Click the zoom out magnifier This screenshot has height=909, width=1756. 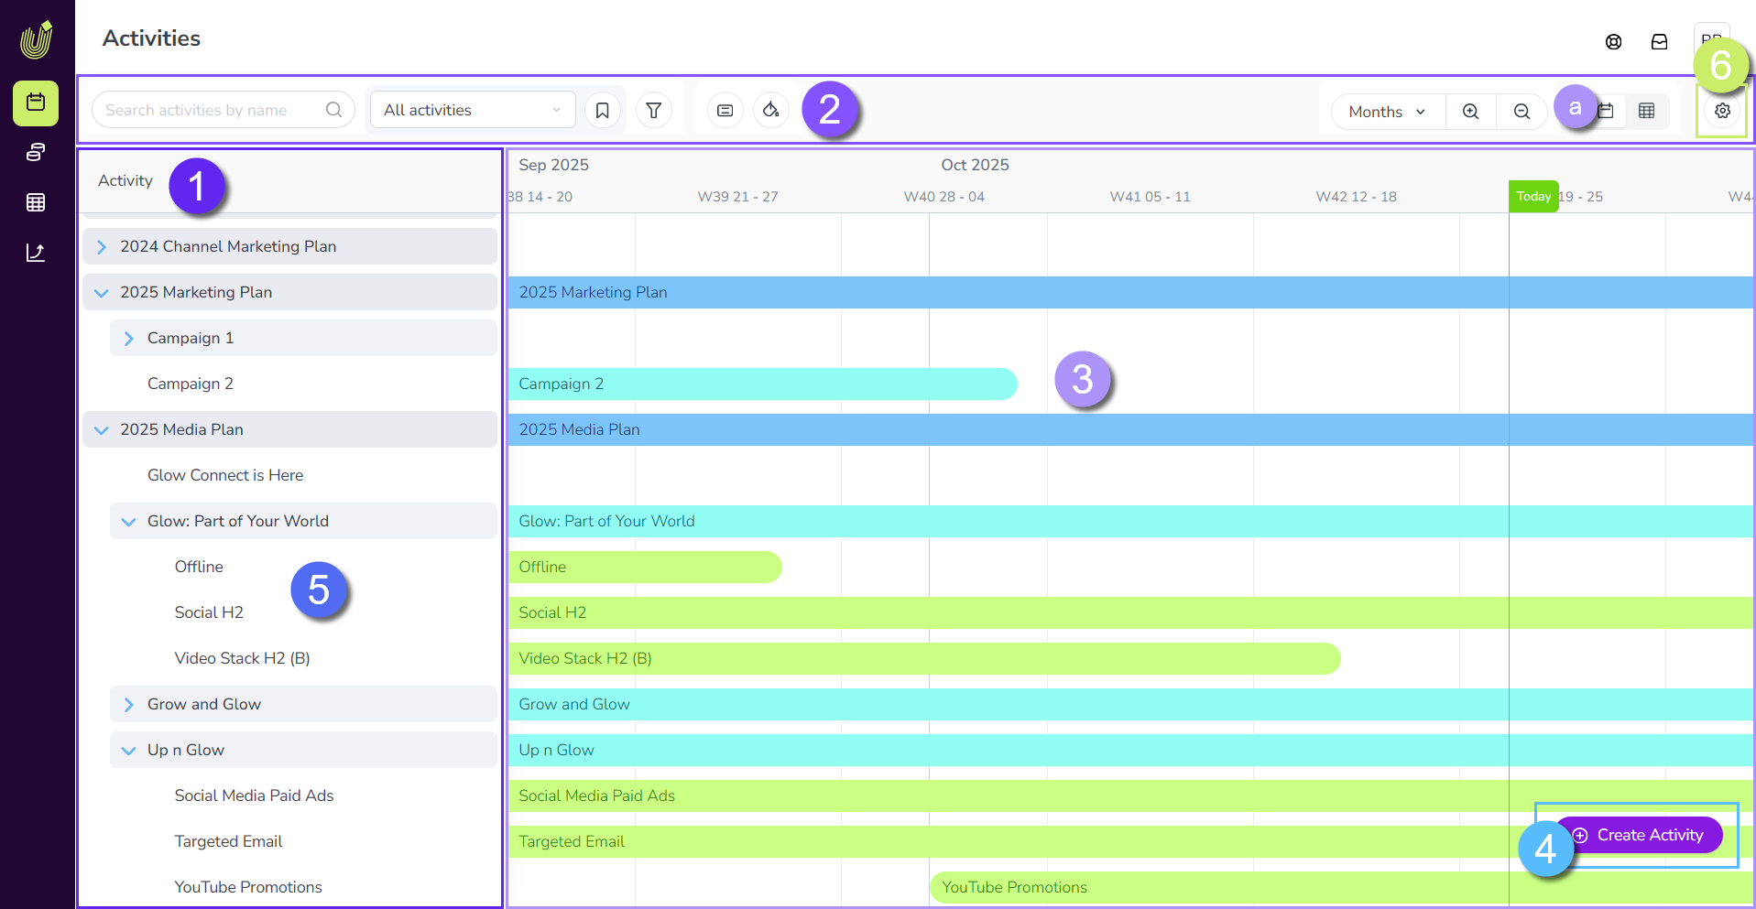pos(1522,111)
